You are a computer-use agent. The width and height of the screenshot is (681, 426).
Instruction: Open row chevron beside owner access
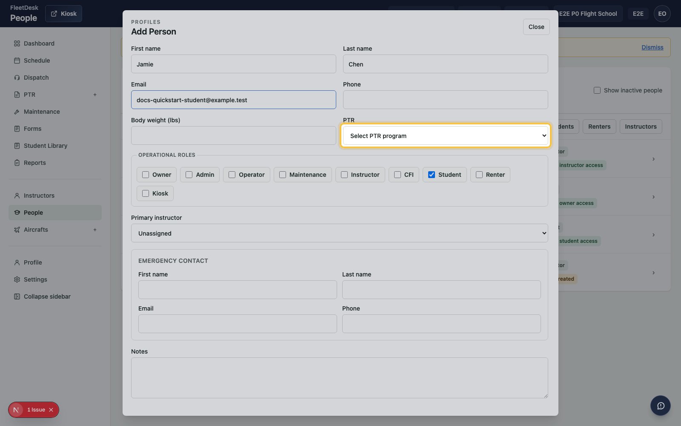pos(653,197)
